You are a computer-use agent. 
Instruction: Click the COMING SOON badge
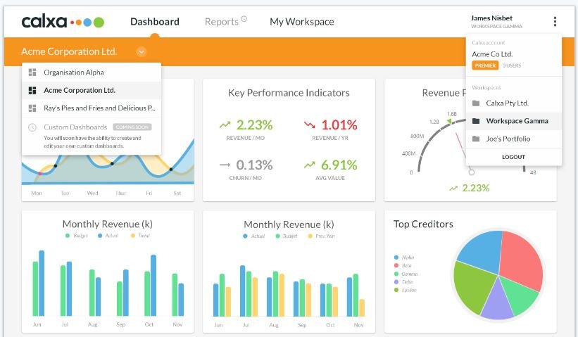point(132,127)
